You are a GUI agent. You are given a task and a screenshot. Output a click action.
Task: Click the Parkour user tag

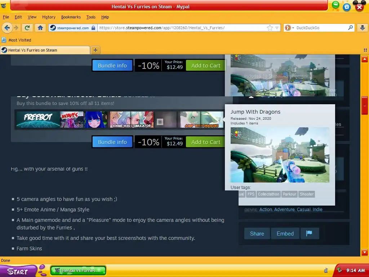pos(289,194)
